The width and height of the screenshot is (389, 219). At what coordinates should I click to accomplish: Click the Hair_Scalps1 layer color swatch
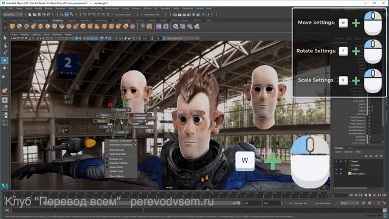[x=349, y=173]
